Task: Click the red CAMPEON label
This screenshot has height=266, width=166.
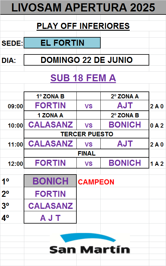Action: (96, 182)
